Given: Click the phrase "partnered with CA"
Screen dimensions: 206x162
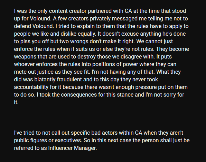Looking at the screenshot, I should 110,11.
